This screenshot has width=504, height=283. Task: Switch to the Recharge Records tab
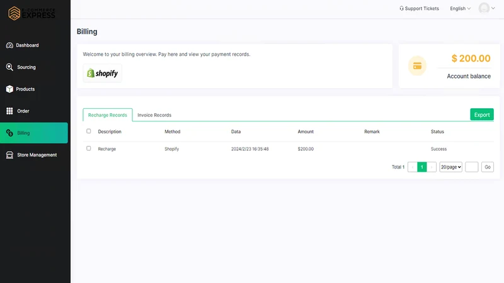[107, 115]
